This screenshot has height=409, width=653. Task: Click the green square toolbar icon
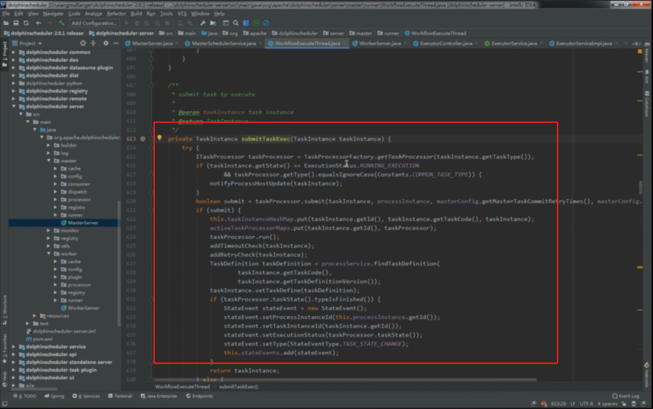(256, 24)
